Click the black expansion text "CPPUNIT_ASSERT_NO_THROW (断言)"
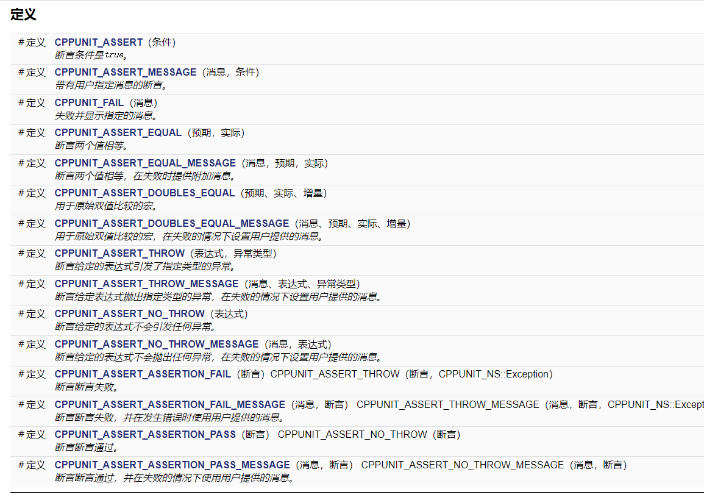Image resolution: width=704 pixels, height=497 pixels. (369, 435)
